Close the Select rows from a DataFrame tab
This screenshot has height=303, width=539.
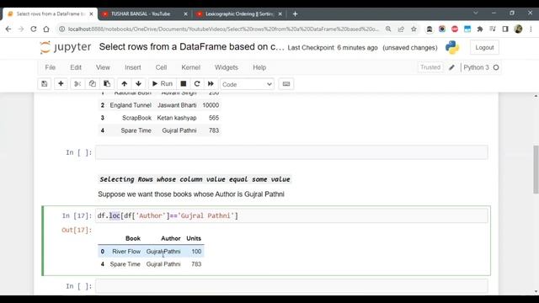pyautogui.click(x=91, y=14)
